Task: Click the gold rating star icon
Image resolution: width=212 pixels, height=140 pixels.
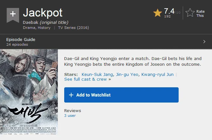Action: click(158, 13)
